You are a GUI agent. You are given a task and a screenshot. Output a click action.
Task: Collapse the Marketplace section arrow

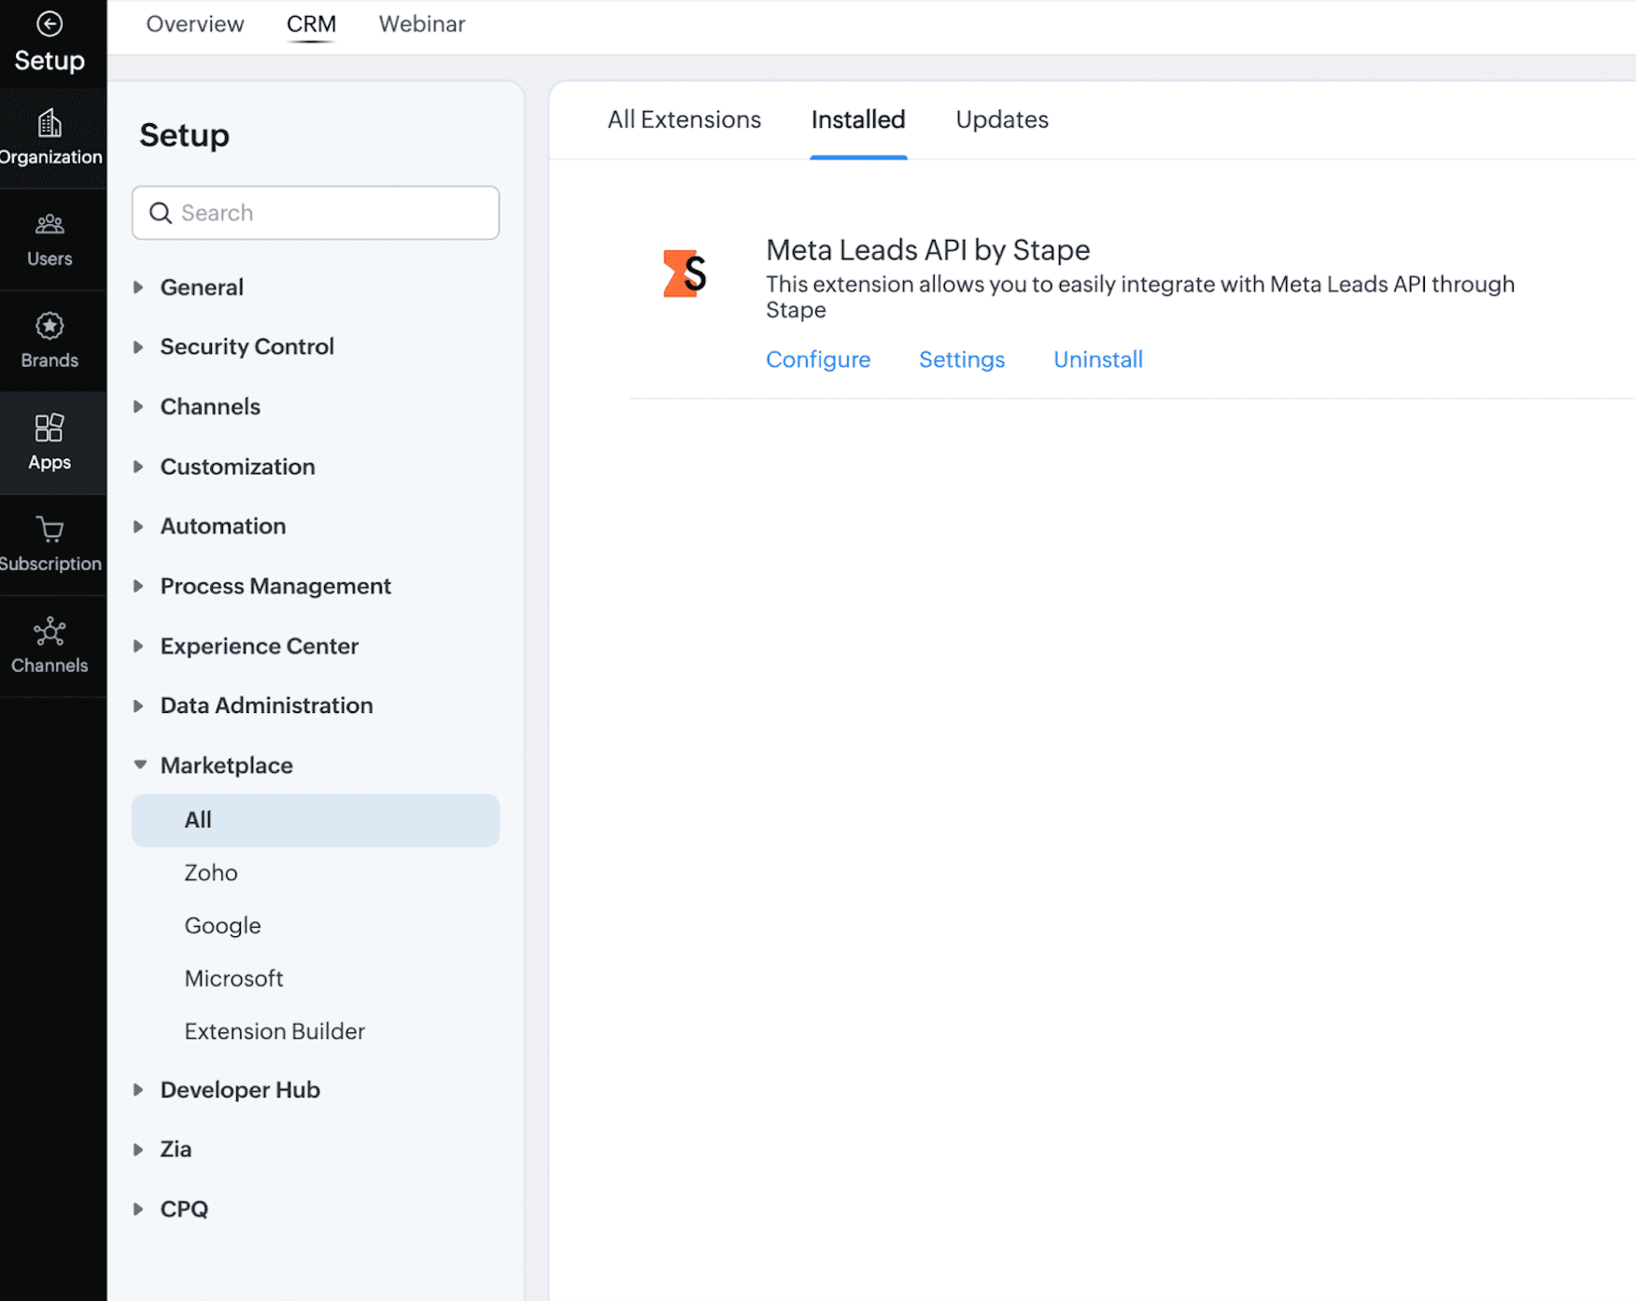click(x=140, y=764)
